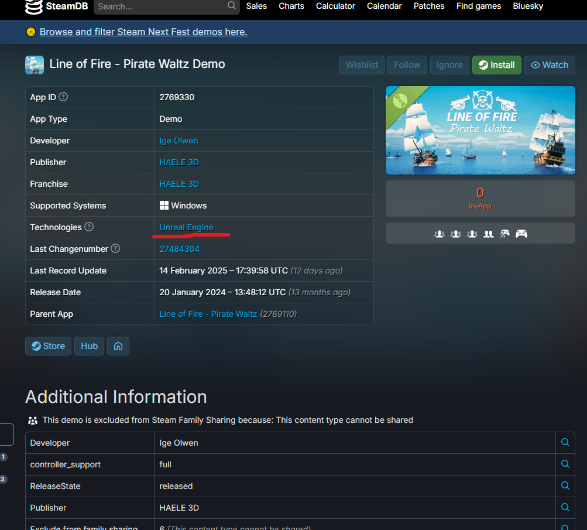Click the family sharing people icon

(x=33, y=420)
